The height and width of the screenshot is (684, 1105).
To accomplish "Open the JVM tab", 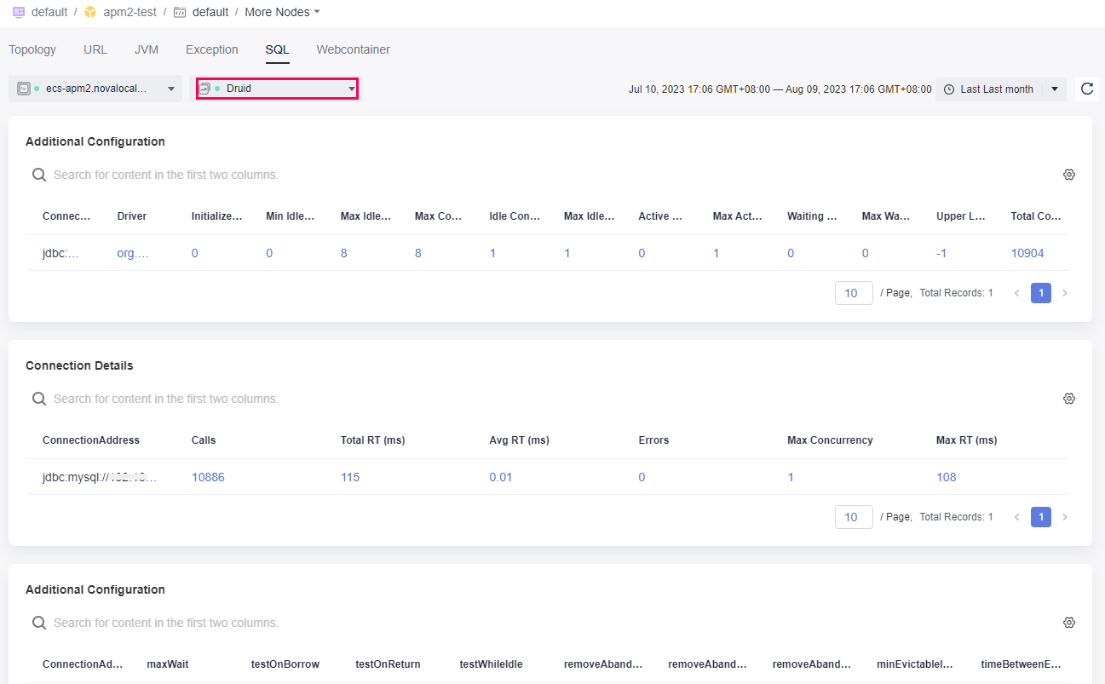I will click(147, 49).
